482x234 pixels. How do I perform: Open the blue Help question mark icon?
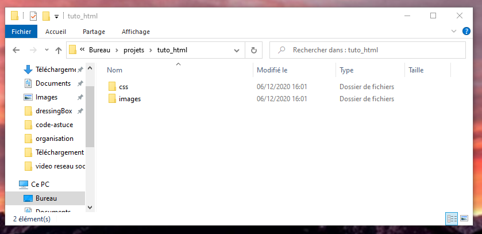[x=466, y=31]
